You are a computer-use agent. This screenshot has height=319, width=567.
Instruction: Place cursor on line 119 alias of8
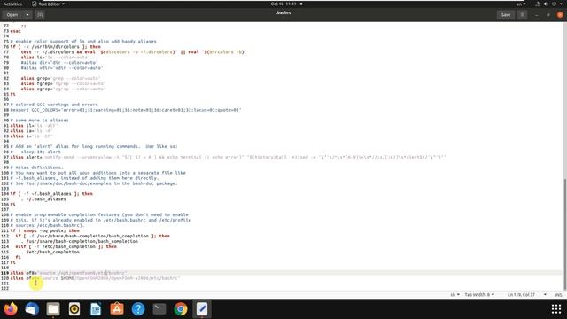[x=69, y=273]
